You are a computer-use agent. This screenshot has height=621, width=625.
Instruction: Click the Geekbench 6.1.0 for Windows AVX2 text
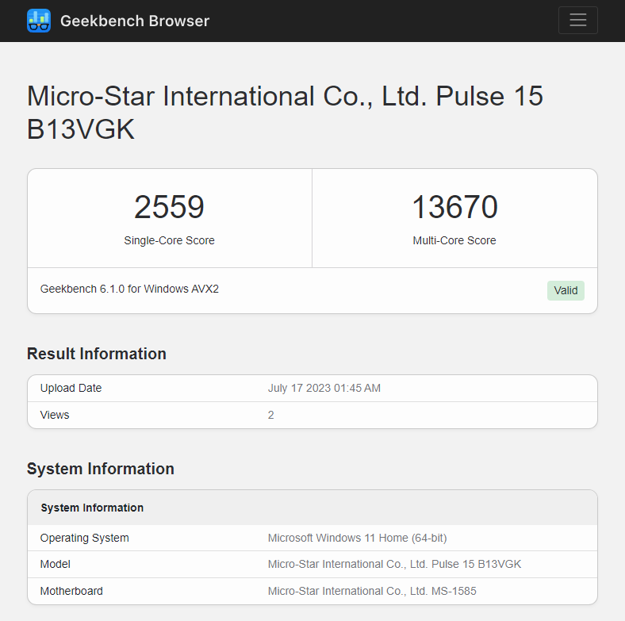(x=129, y=289)
